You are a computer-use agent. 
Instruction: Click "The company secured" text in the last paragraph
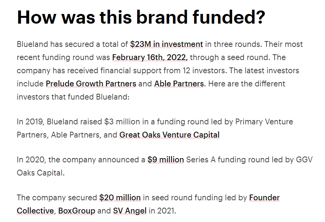pos(57,198)
